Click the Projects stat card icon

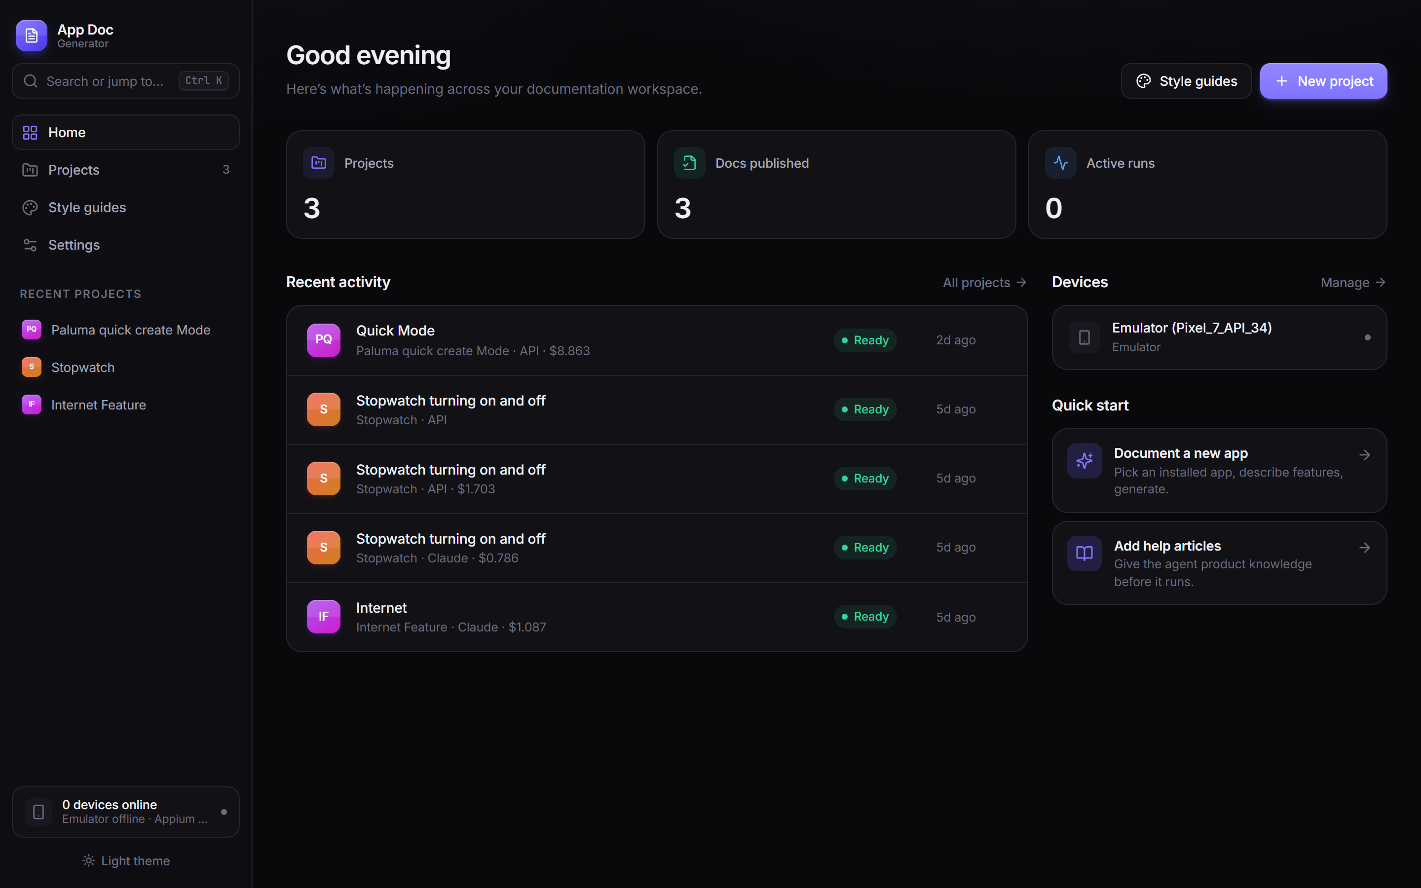click(318, 163)
